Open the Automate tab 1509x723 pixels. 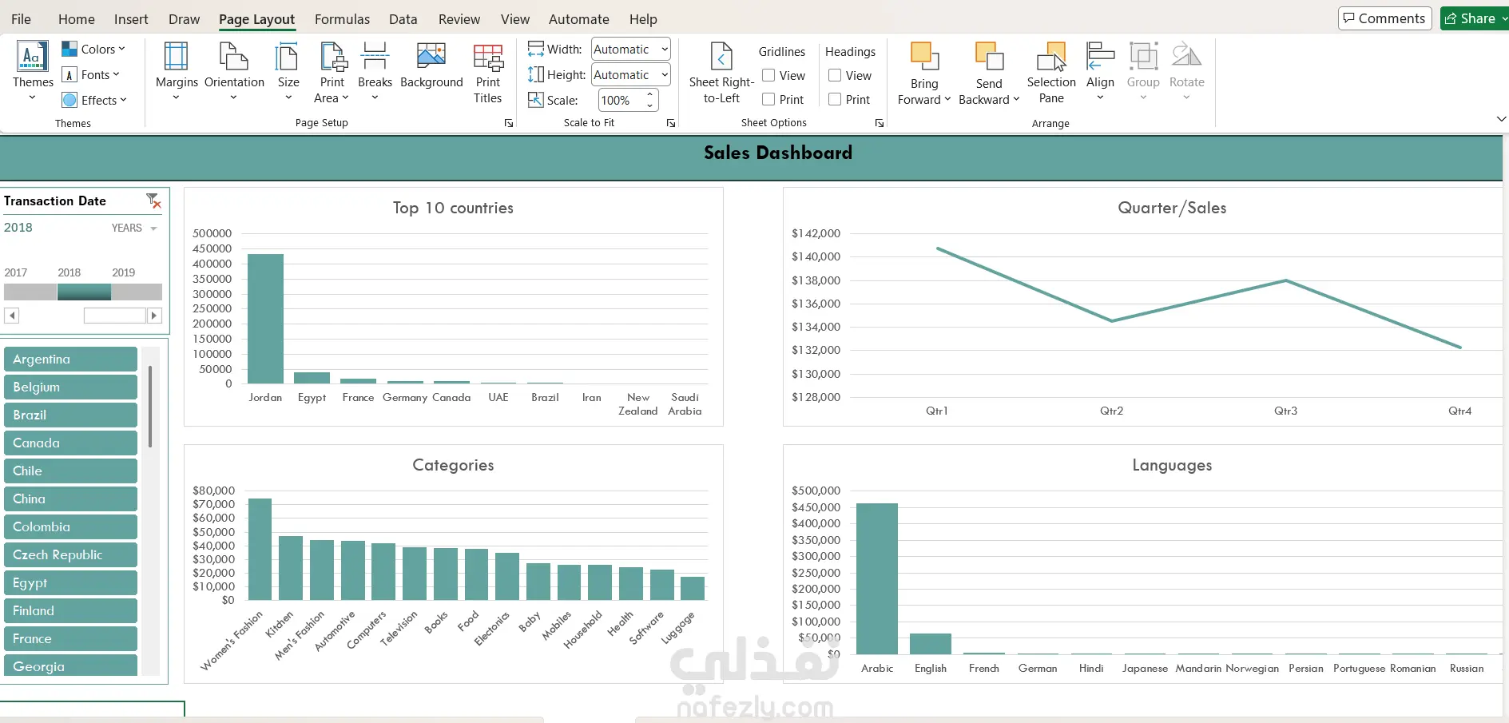[579, 19]
